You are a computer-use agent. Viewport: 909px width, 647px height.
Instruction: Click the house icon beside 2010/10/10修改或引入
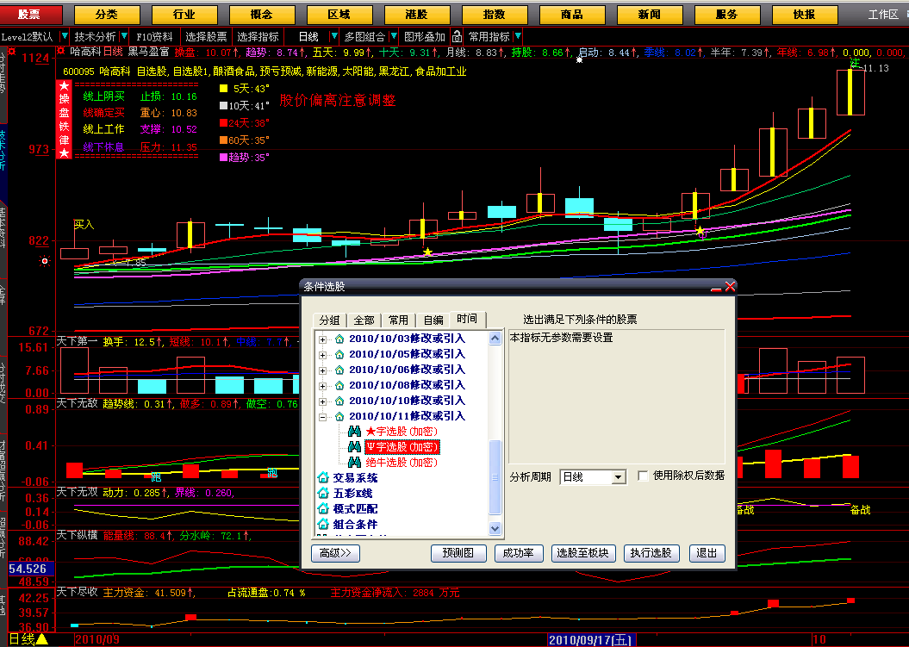pos(339,401)
